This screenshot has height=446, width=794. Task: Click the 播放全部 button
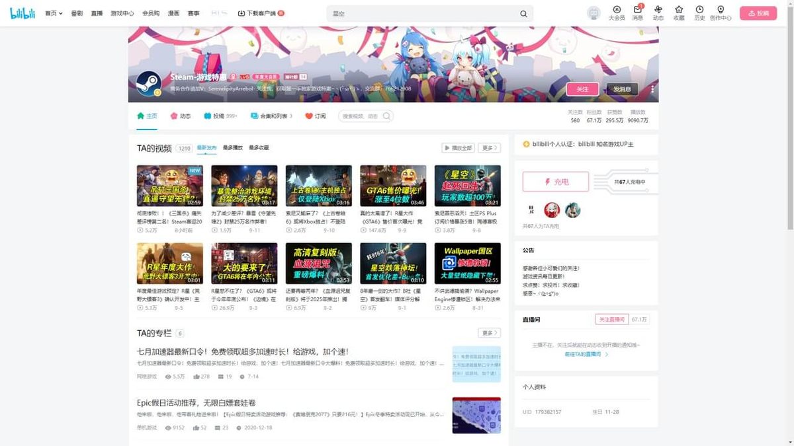(x=458, y=148)
